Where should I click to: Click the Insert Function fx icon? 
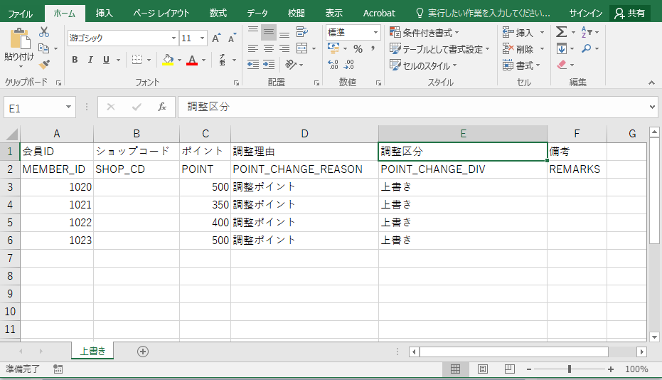tap(161, 107)
